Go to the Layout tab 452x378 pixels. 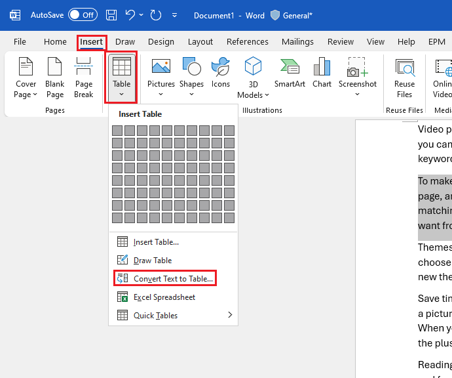tap(200, 42)
